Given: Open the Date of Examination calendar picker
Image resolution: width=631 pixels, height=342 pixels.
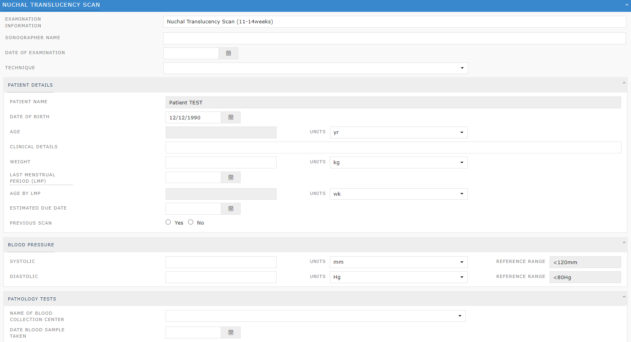Looking at the screenshot, I should tap(228, 53).
